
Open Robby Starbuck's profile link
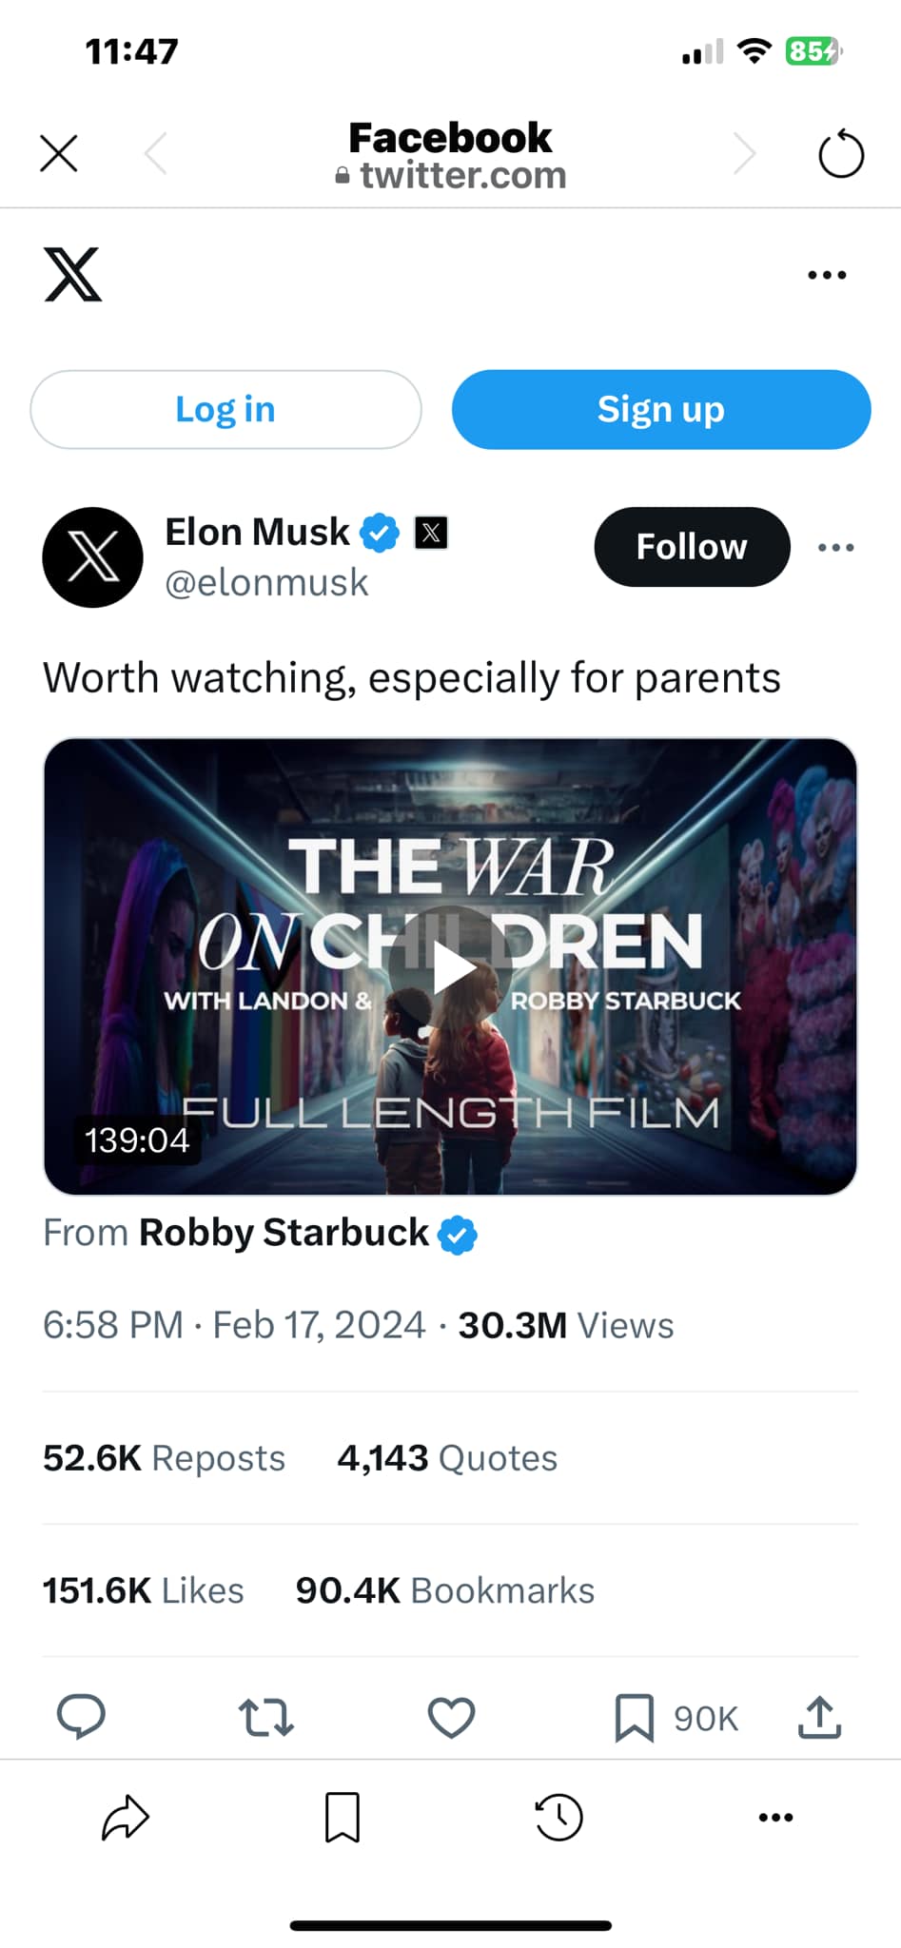(x=284, y=1233)
